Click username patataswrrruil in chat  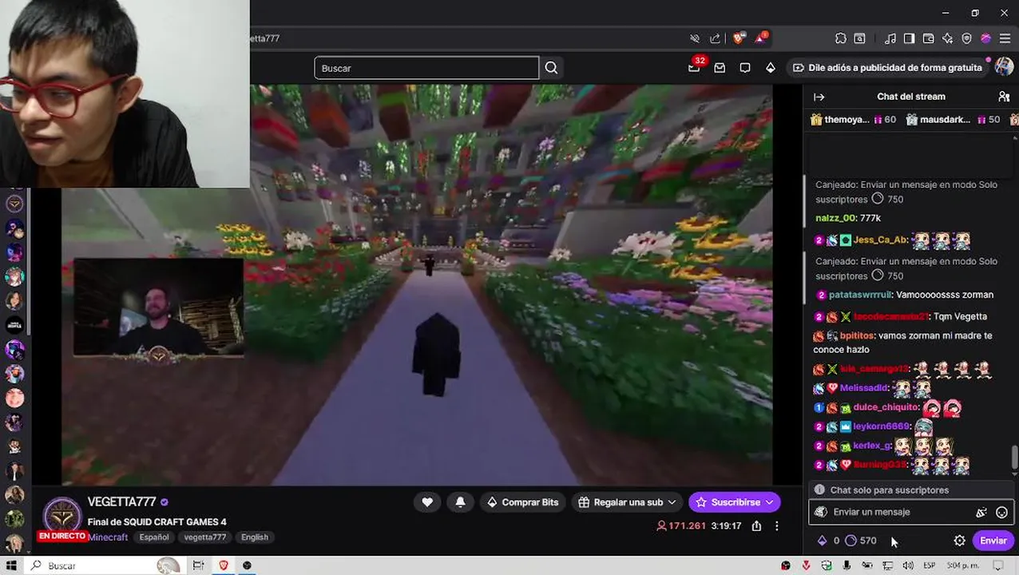point(861,295)
